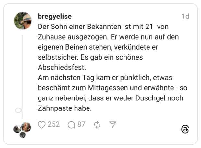Open the 87 replies count
Image resolution: width=201 pixels, height=148 pixels.
coord(81,124)
